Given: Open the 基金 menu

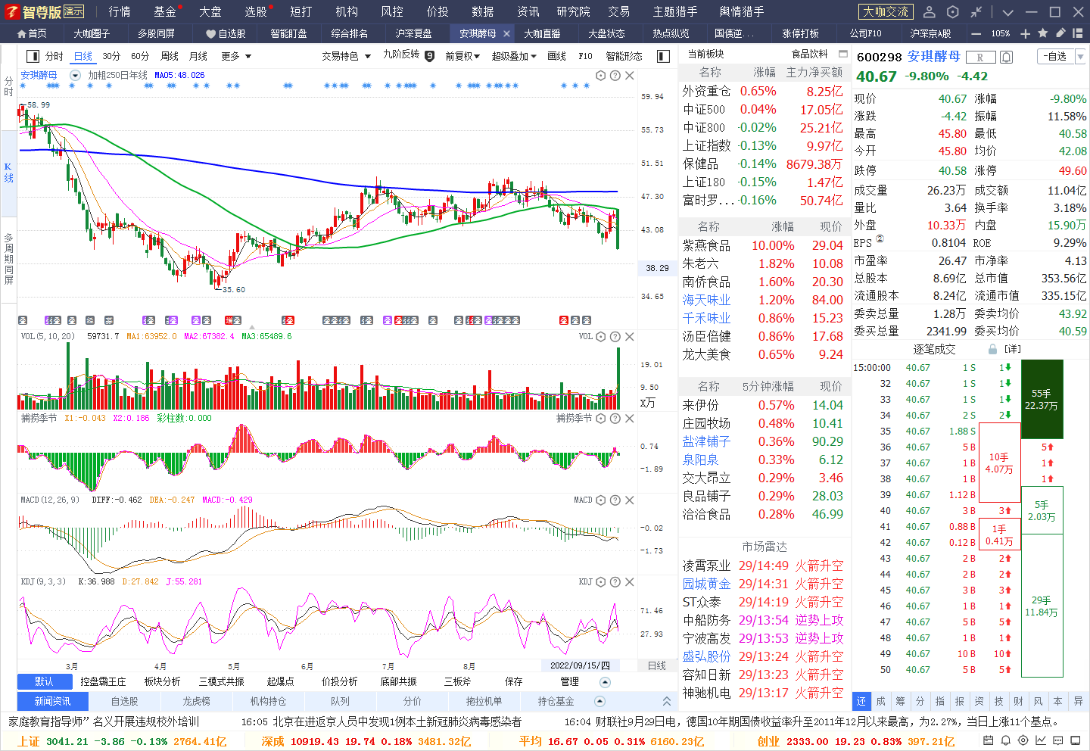Looking at the screenshot, I should 165,11.
